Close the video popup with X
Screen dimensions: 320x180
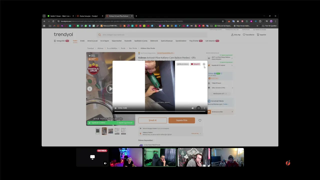point(204,64)
